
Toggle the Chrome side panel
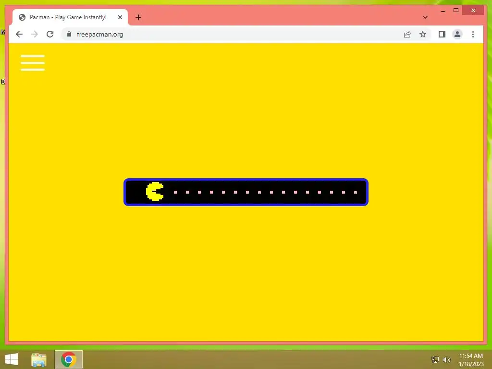click(442, 34)
